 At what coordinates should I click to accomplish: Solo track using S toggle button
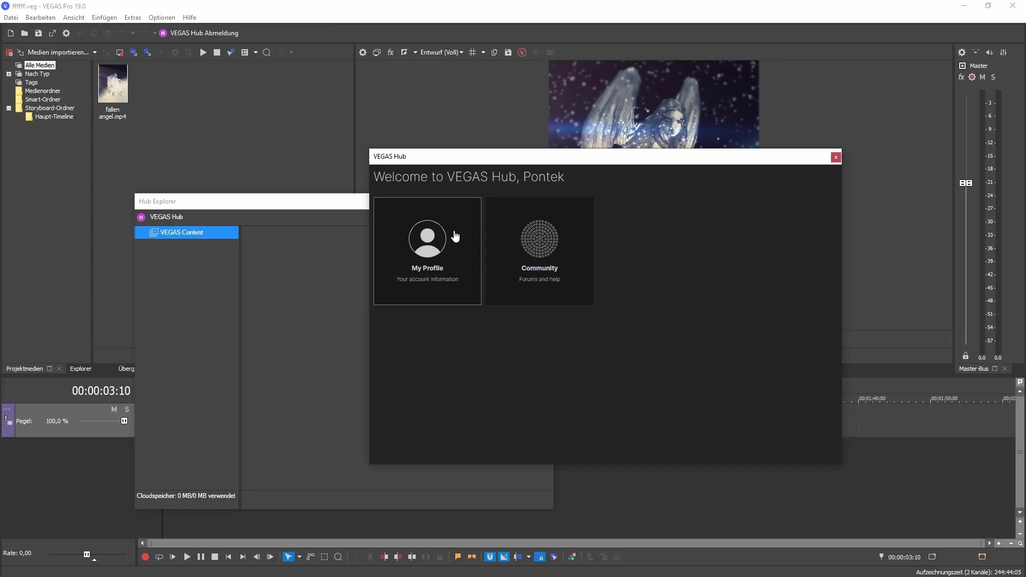coord(126,409)
